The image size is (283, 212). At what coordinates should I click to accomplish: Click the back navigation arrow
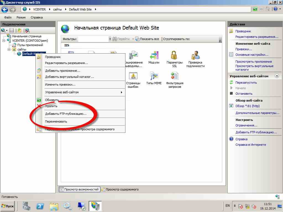(5, 9)
